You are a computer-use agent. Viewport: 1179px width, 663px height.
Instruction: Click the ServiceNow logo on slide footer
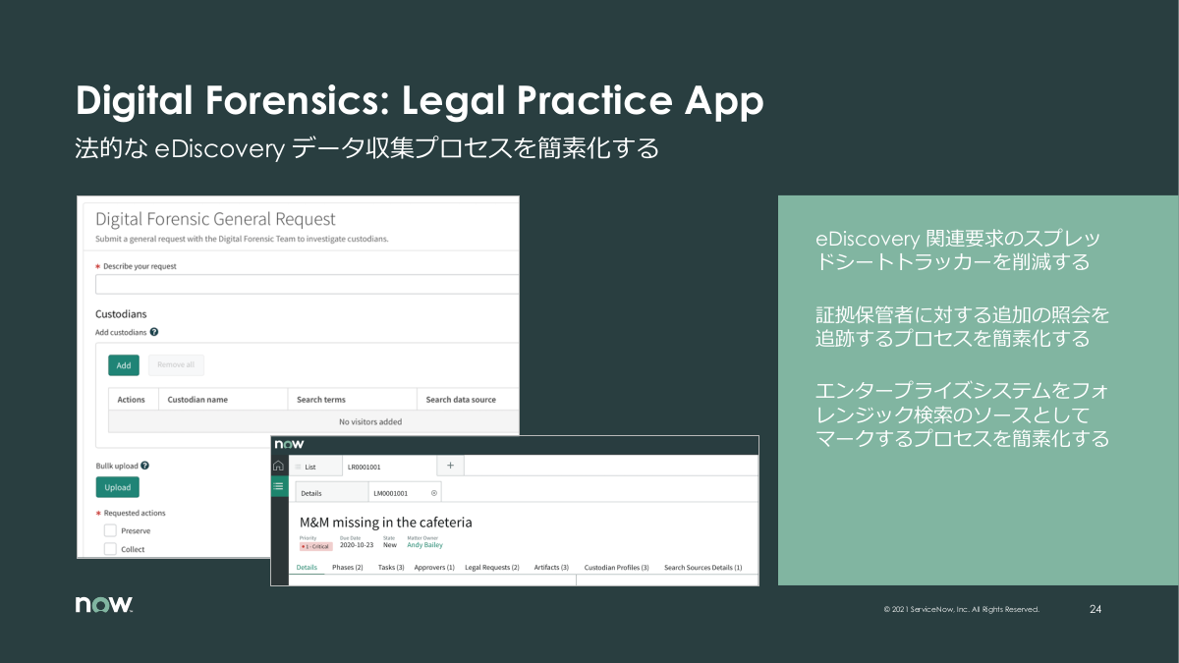coord(104,605)
